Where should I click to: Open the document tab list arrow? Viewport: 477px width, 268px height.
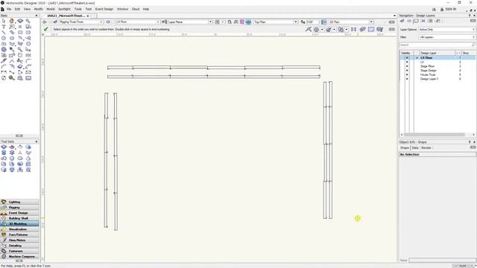point(394,16)
